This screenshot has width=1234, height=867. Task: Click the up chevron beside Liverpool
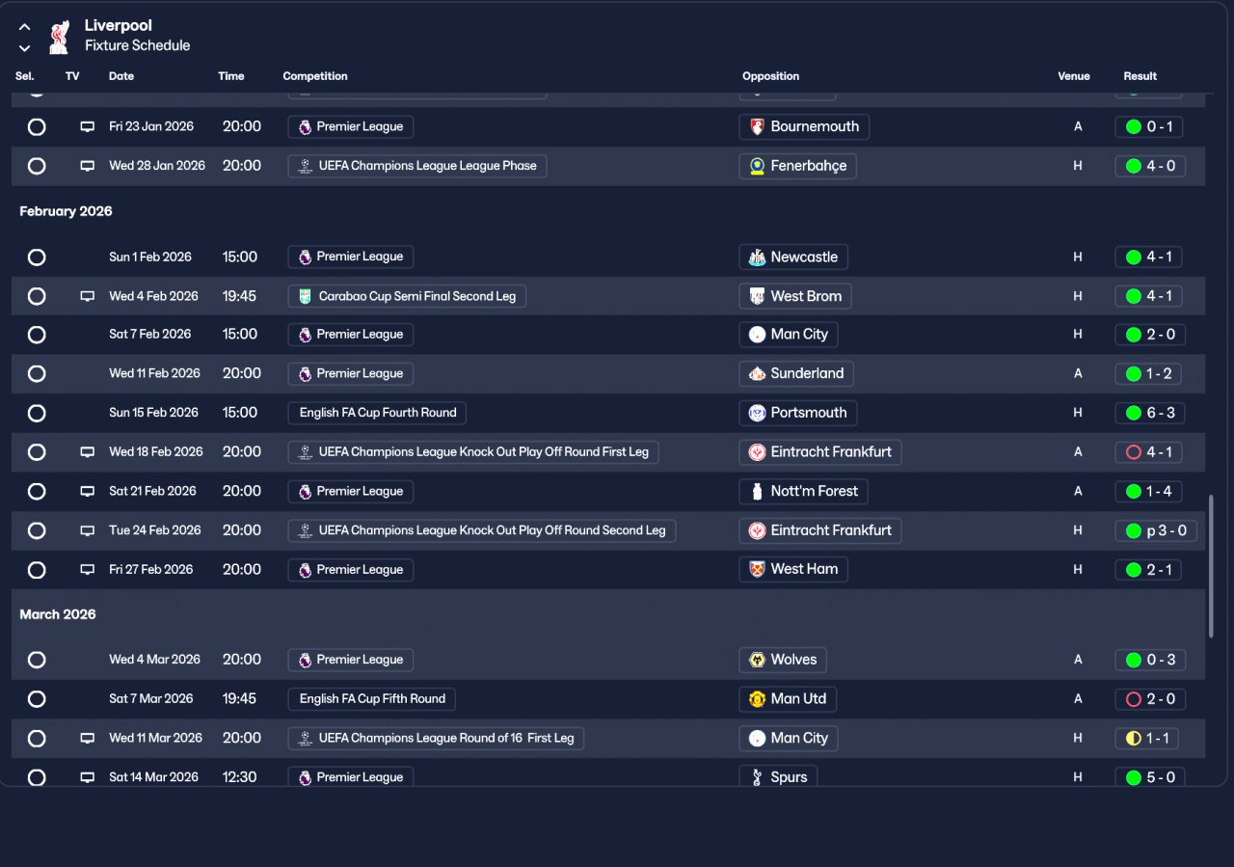pos(25,27)
